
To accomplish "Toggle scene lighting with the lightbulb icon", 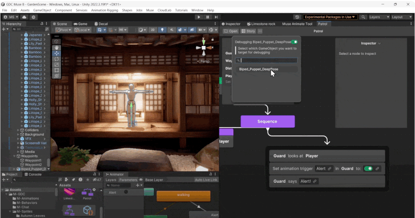I will pyautogui.click(x=162, y=30).
